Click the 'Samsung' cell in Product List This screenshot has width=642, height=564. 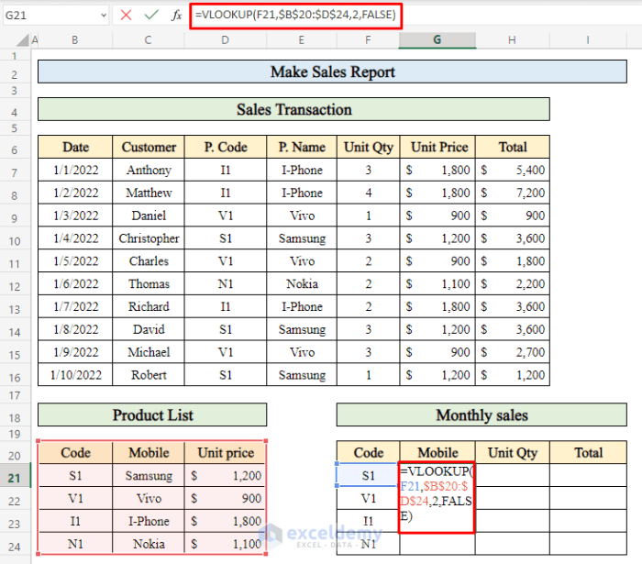(149, 476)
